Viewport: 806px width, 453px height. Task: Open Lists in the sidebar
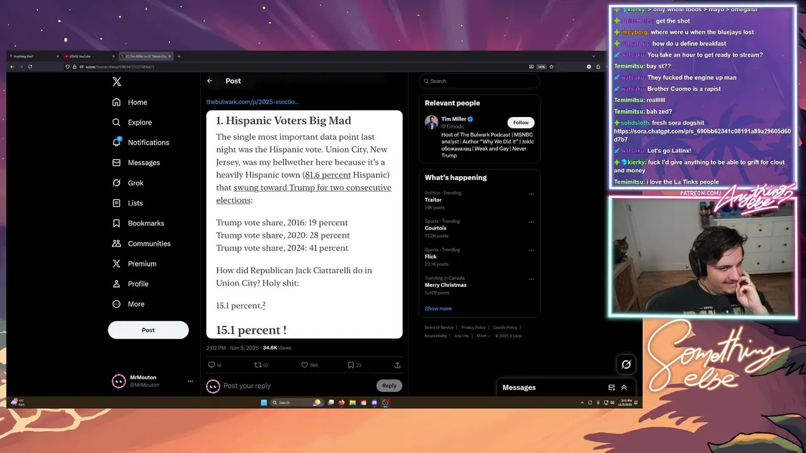click(x=127, y=203)
